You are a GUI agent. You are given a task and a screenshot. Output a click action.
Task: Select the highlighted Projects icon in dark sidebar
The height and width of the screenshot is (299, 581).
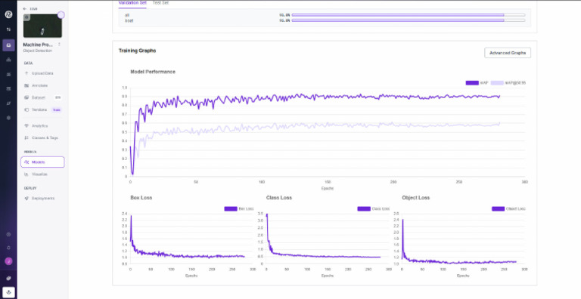pyautogui.click(x=8, y=45)
